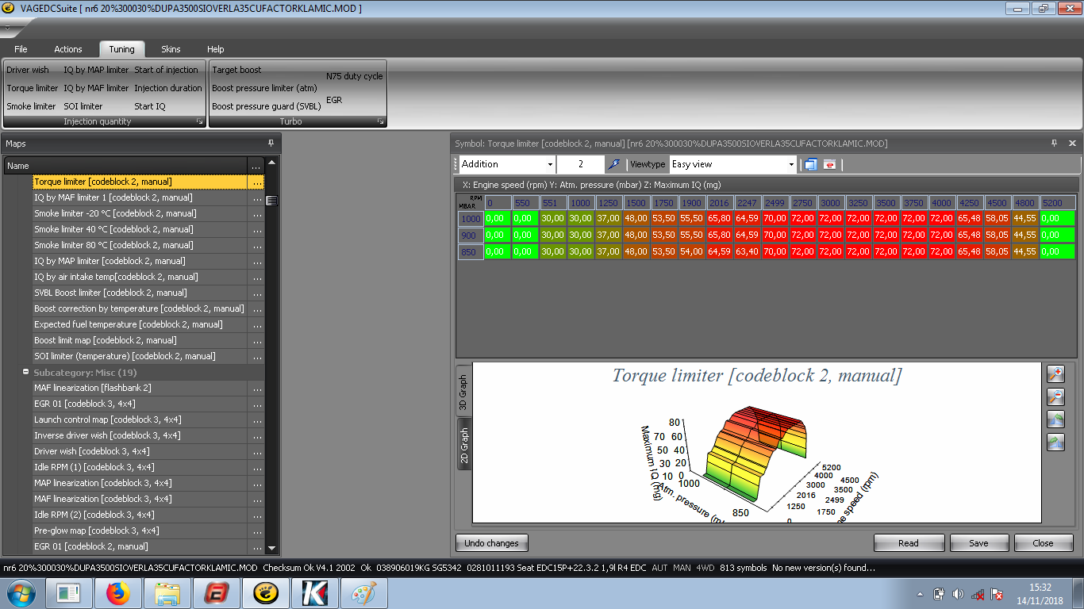The image size is (1084, 609).
Task: Click the Undo changes button
Action: [492, 543]
